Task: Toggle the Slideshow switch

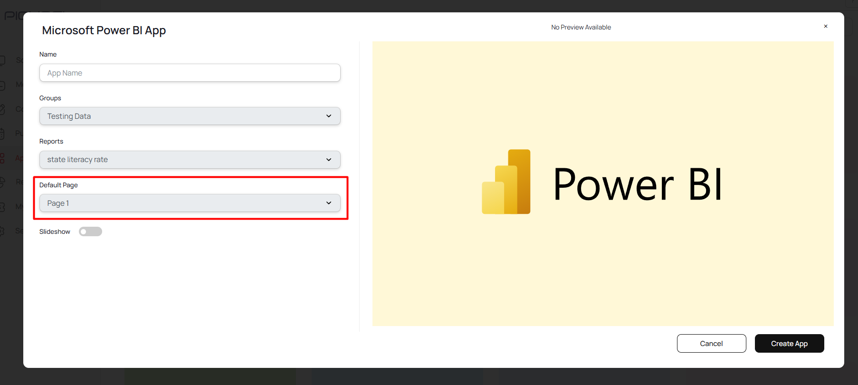Action: [x=90, y=231]
